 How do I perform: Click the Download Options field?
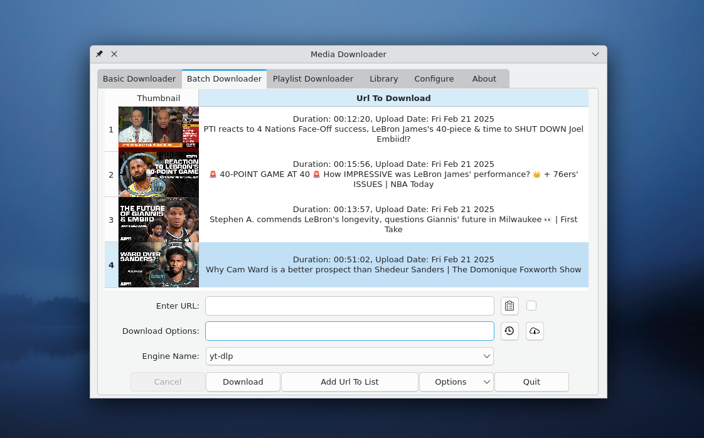click(349, 331)
